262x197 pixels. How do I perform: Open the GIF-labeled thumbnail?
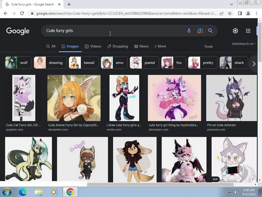234,160
